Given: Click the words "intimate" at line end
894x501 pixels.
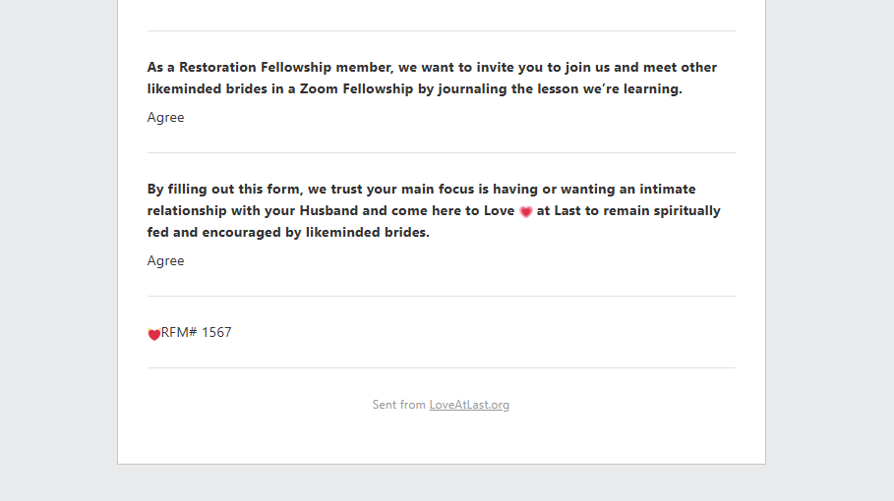Looking at the screenshot, I should [x=667, y=189].
